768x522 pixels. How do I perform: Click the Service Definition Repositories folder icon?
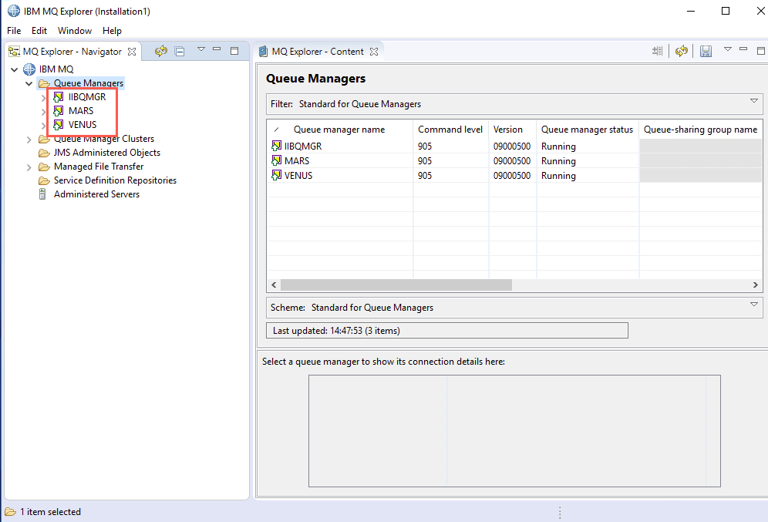coord(44,180)
